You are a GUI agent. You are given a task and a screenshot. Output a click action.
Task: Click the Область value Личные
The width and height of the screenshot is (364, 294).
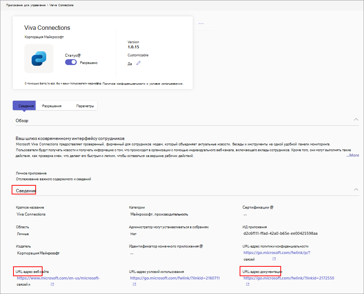click(23, 234)
